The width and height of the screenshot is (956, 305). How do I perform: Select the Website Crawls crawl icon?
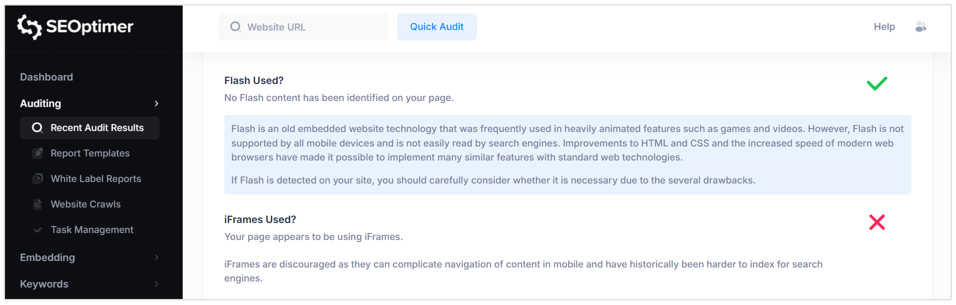[x=39, y=204]
